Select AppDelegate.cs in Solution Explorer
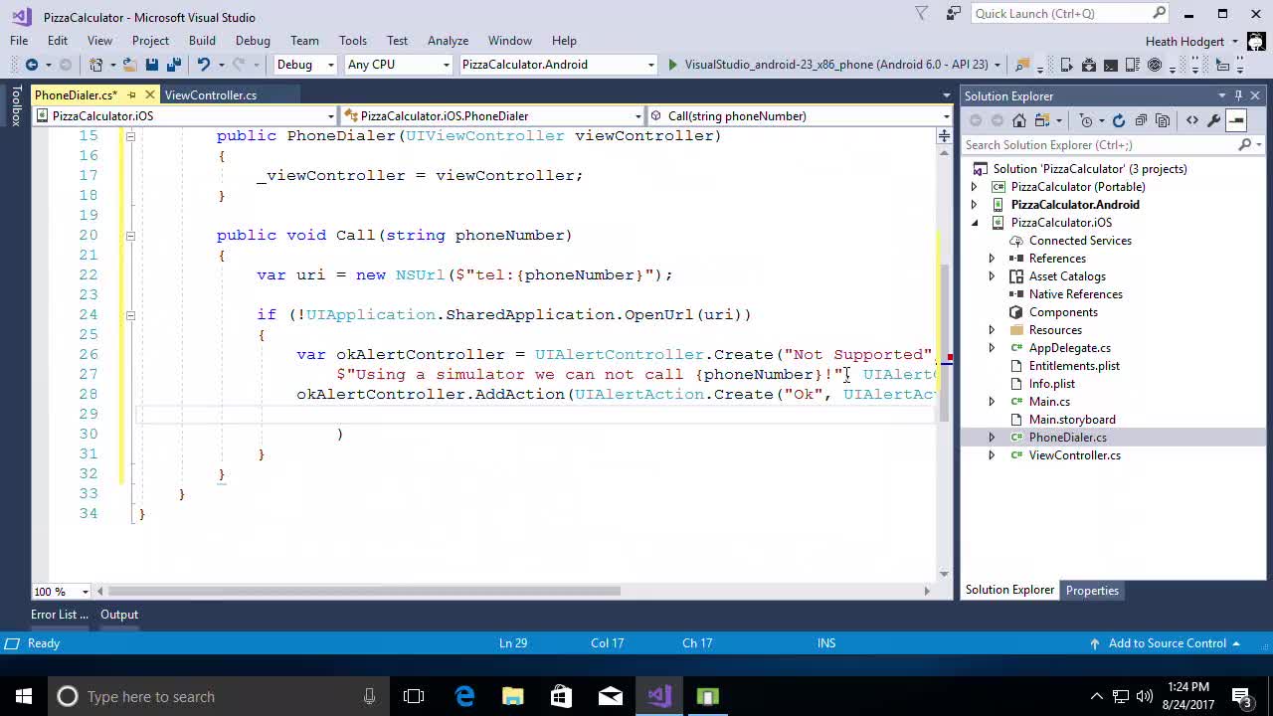 [x=1068, y=347]
